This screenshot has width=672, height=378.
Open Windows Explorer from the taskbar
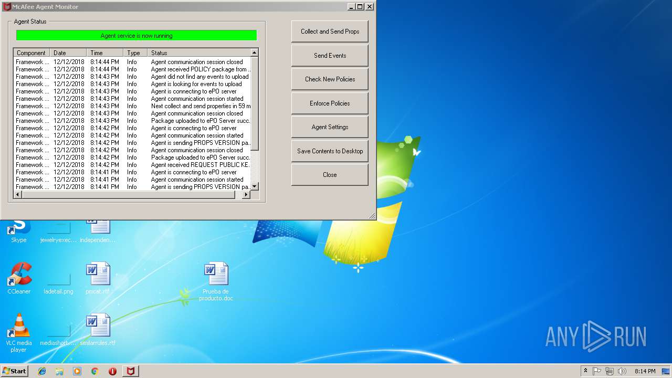click(x=59, y=371)
